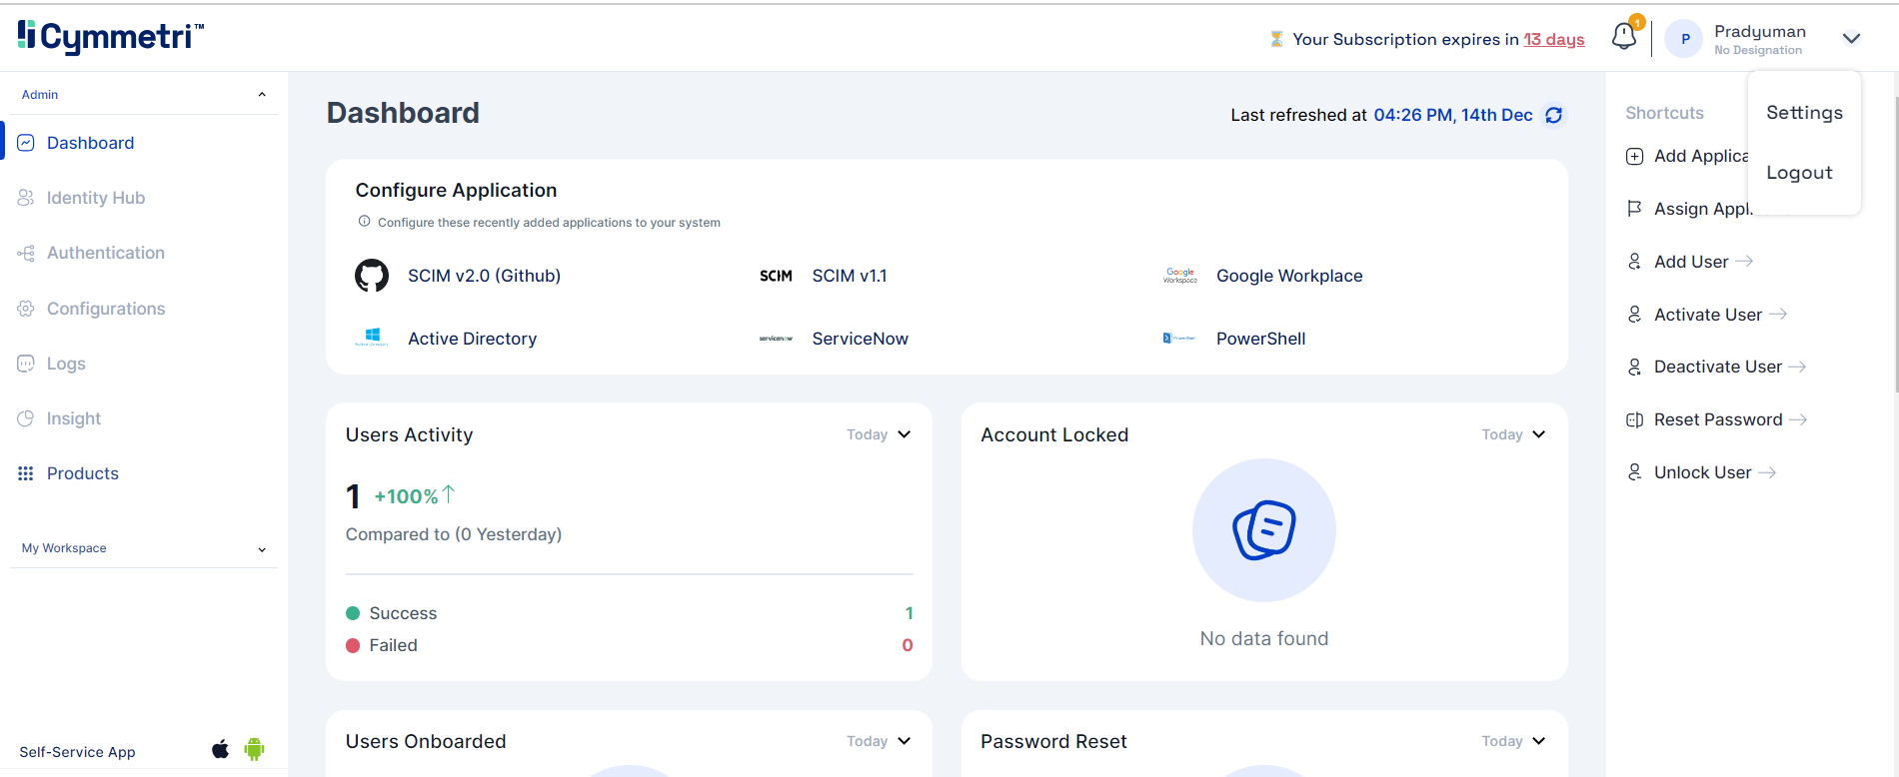This screenshot has height=777, width=1899.
Task: Toggle the profile menu chevron
Action: pyautogui.click(x=1851, y=39)
